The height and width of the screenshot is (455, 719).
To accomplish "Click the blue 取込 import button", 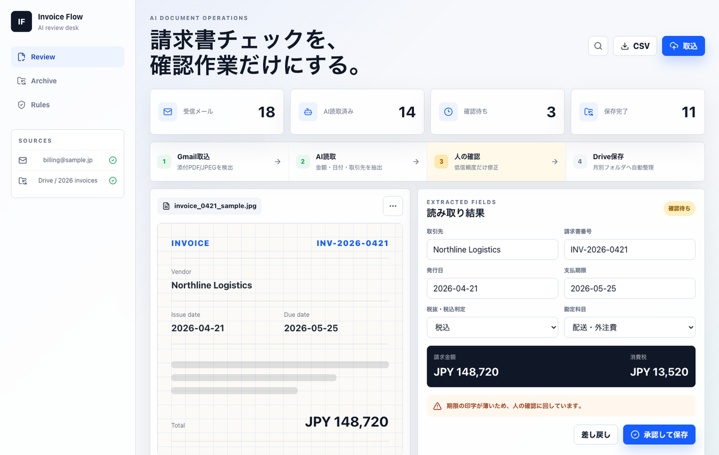I will point(683,46).
